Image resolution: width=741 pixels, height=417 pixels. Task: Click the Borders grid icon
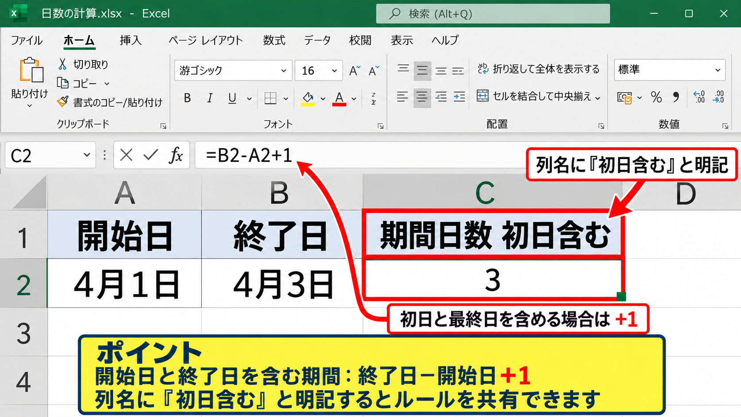click(270, 98)
